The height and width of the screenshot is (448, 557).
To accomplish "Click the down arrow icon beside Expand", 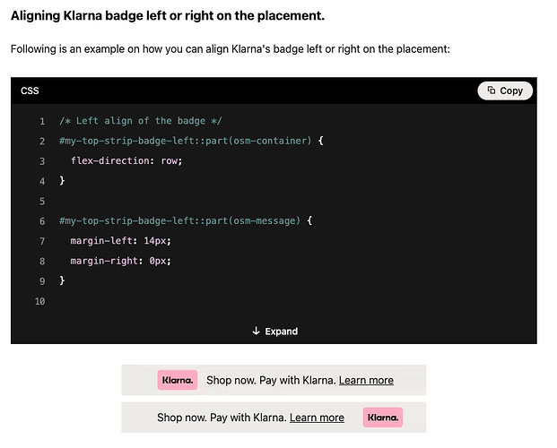I will [256, 331].
